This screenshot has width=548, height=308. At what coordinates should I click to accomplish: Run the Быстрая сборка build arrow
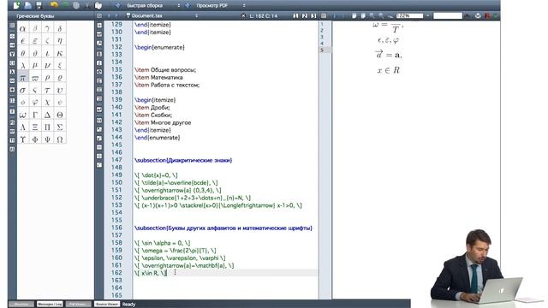point(117,6)
